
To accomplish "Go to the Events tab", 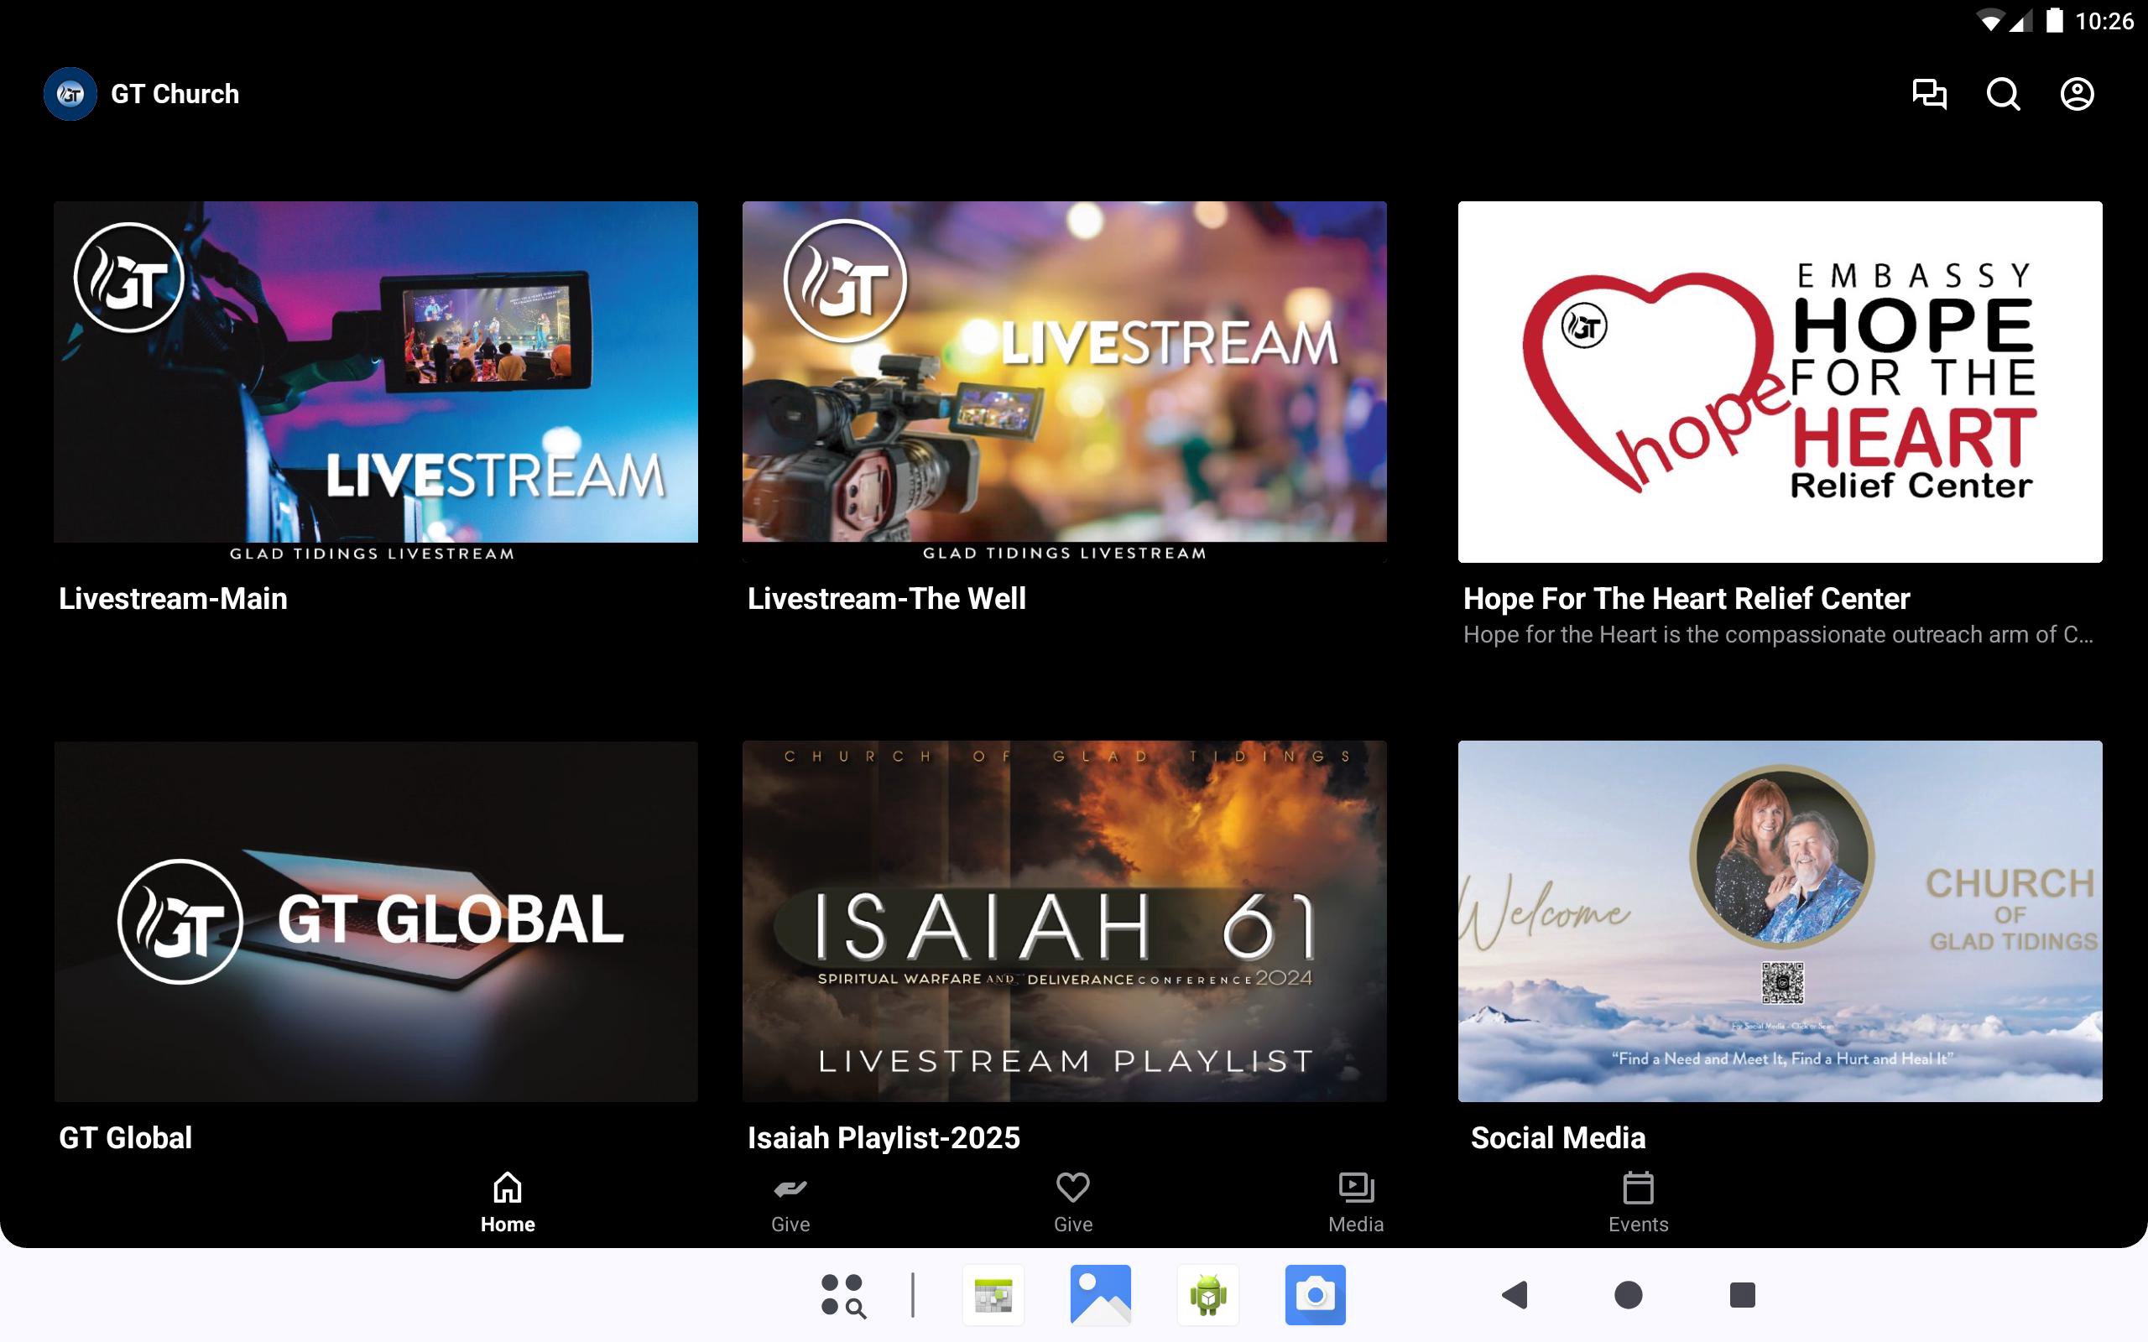I will pyautogui.click(x=1638, y=1202).
